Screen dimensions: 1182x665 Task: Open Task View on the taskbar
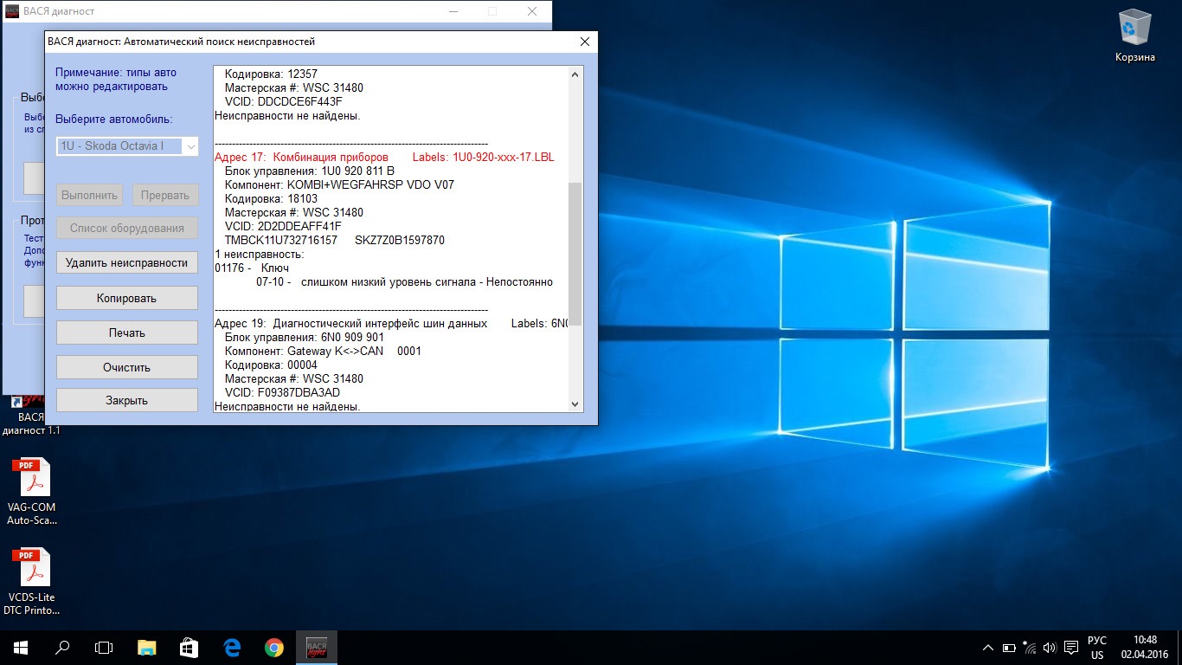click(x=104, y=647)
